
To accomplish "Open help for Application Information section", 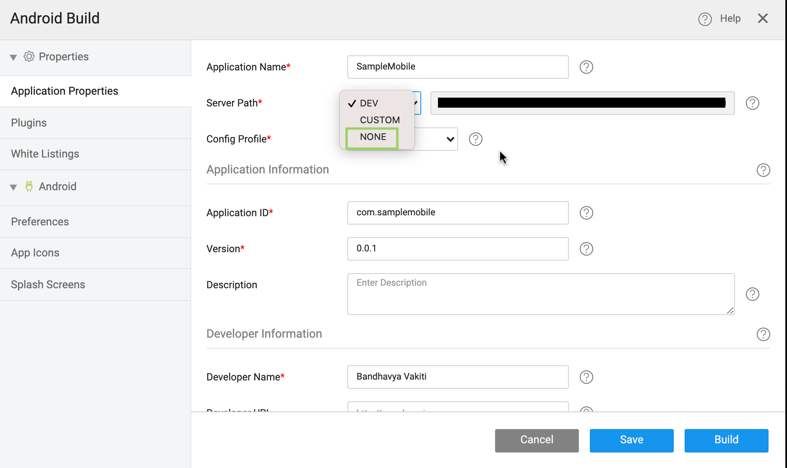I will pyautogui.click(x=763, y=170).
